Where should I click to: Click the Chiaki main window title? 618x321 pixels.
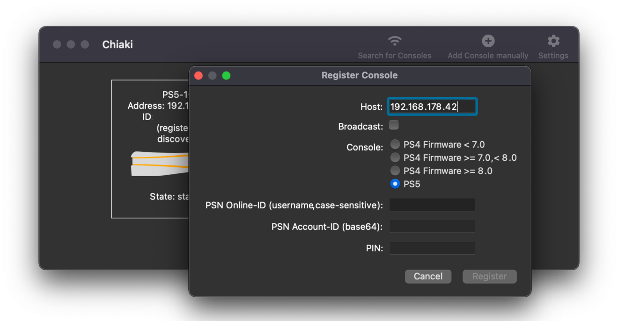pos(118,44)
